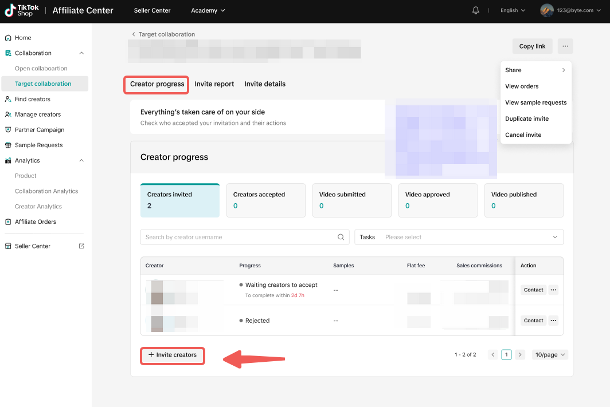Select Duplicate invite from the menu
610x407 pixels.
(527, 118)
